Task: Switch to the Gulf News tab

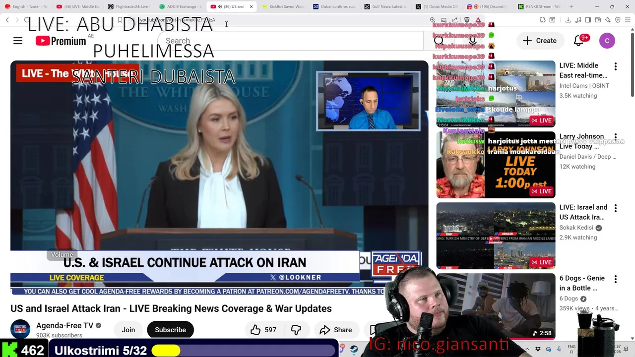Action: point(385,6)
